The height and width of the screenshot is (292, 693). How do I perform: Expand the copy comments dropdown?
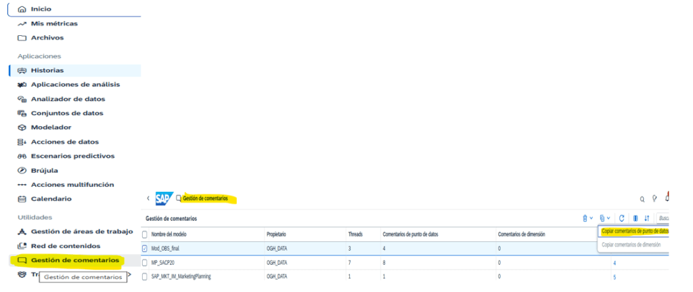[604, 218]
